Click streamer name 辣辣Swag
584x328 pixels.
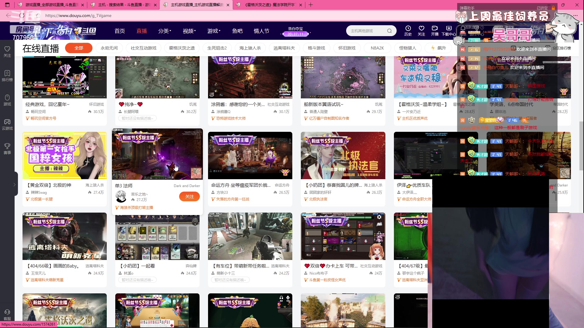[x=39, y=192]
